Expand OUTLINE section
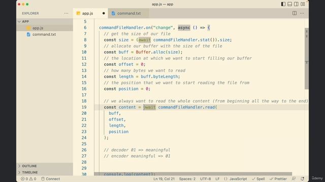Viewport: 325px width, 182px height. click(45, 166)
